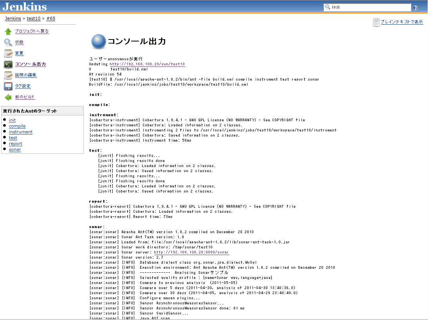Jump to compile Ant target
The height and width of the screenshot is (320, 428).
(17, 126)
